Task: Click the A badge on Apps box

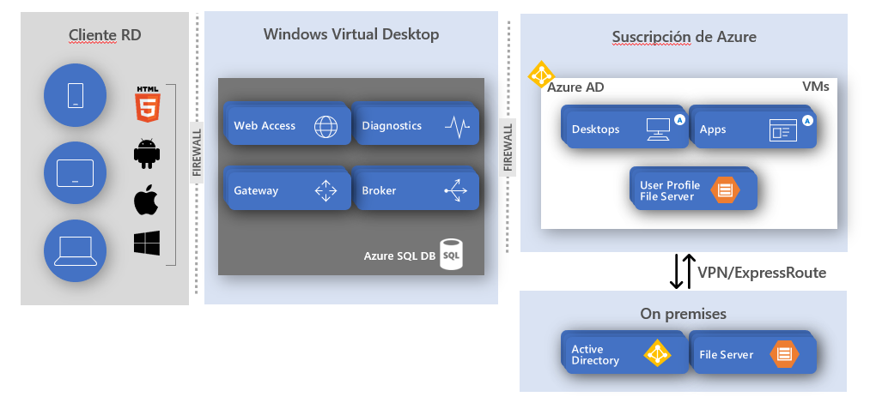Action: point(808,120)
